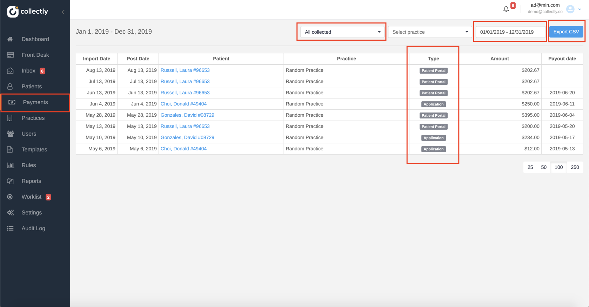Click the Rules bar chart icon
The image size is (589, 307).
[10, 165]
